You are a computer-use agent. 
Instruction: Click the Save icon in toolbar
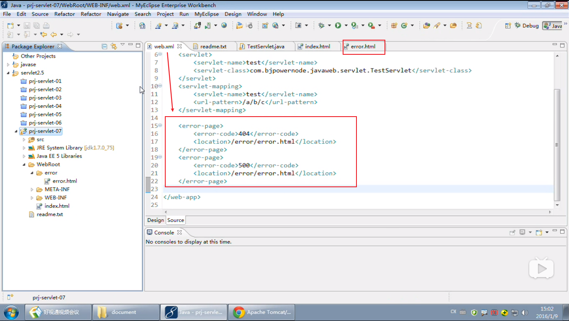click(27, 25)
